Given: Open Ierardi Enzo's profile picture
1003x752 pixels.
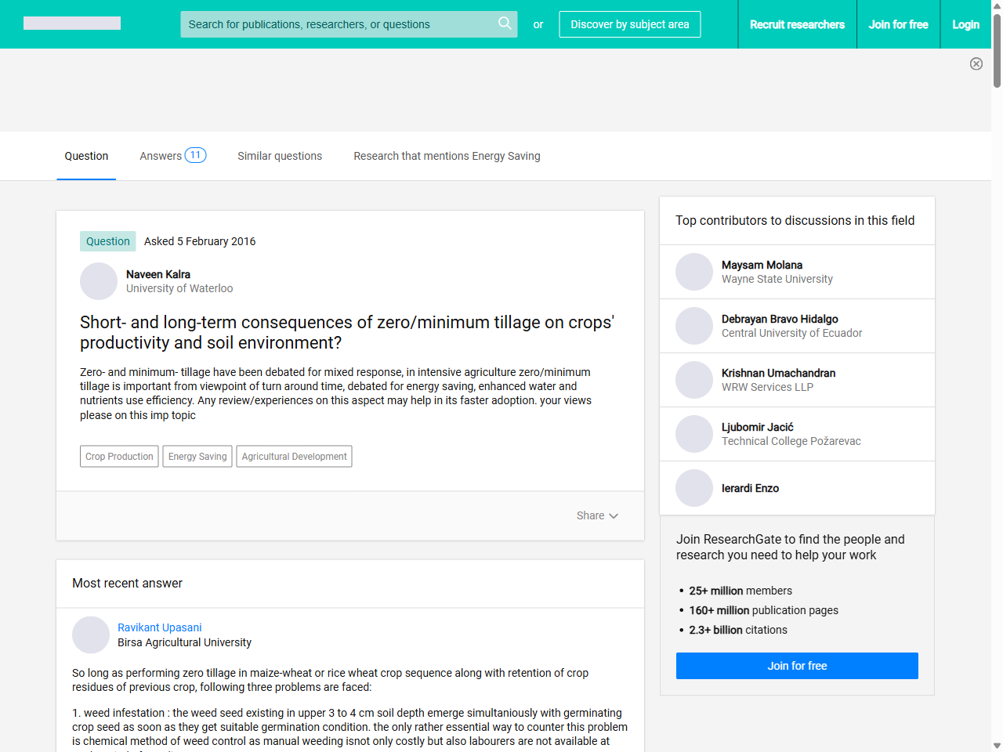Looking at the screenshot, I should [694, 488].
